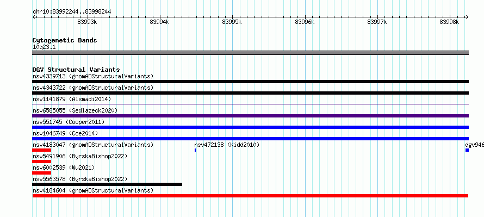Select the long red bar below nsv4184604
The height and width of the screenshot is (217, 484).
(x=250, y=196)
